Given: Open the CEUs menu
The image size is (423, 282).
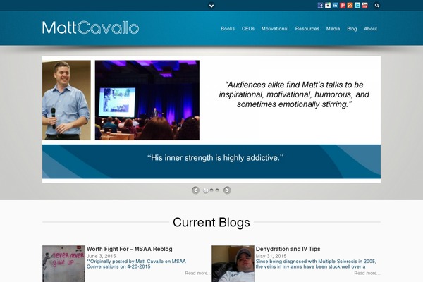Looking at the screenshot, I should (248, 29).
